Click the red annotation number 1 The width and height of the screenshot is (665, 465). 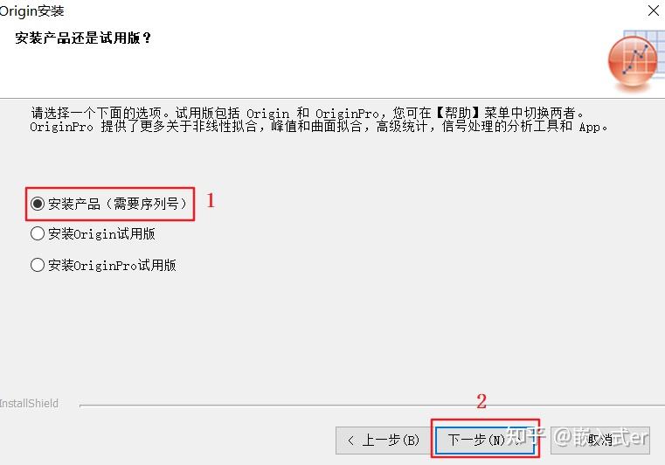pos(211,200)
